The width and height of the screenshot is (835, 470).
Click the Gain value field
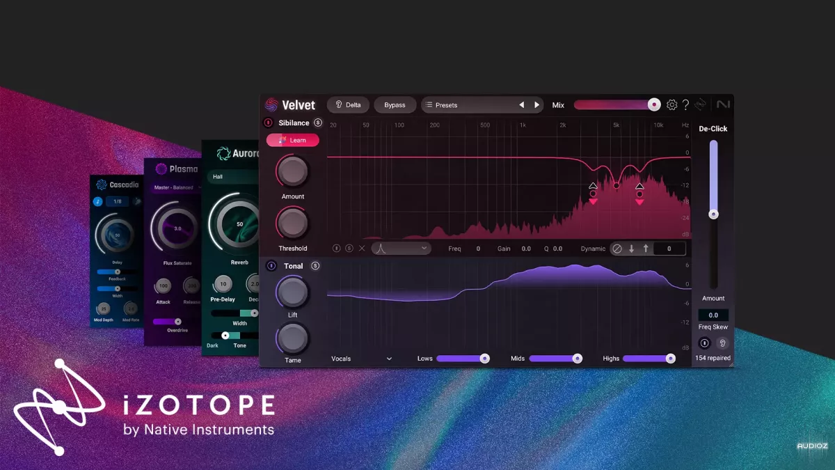(x=526, y=249)
